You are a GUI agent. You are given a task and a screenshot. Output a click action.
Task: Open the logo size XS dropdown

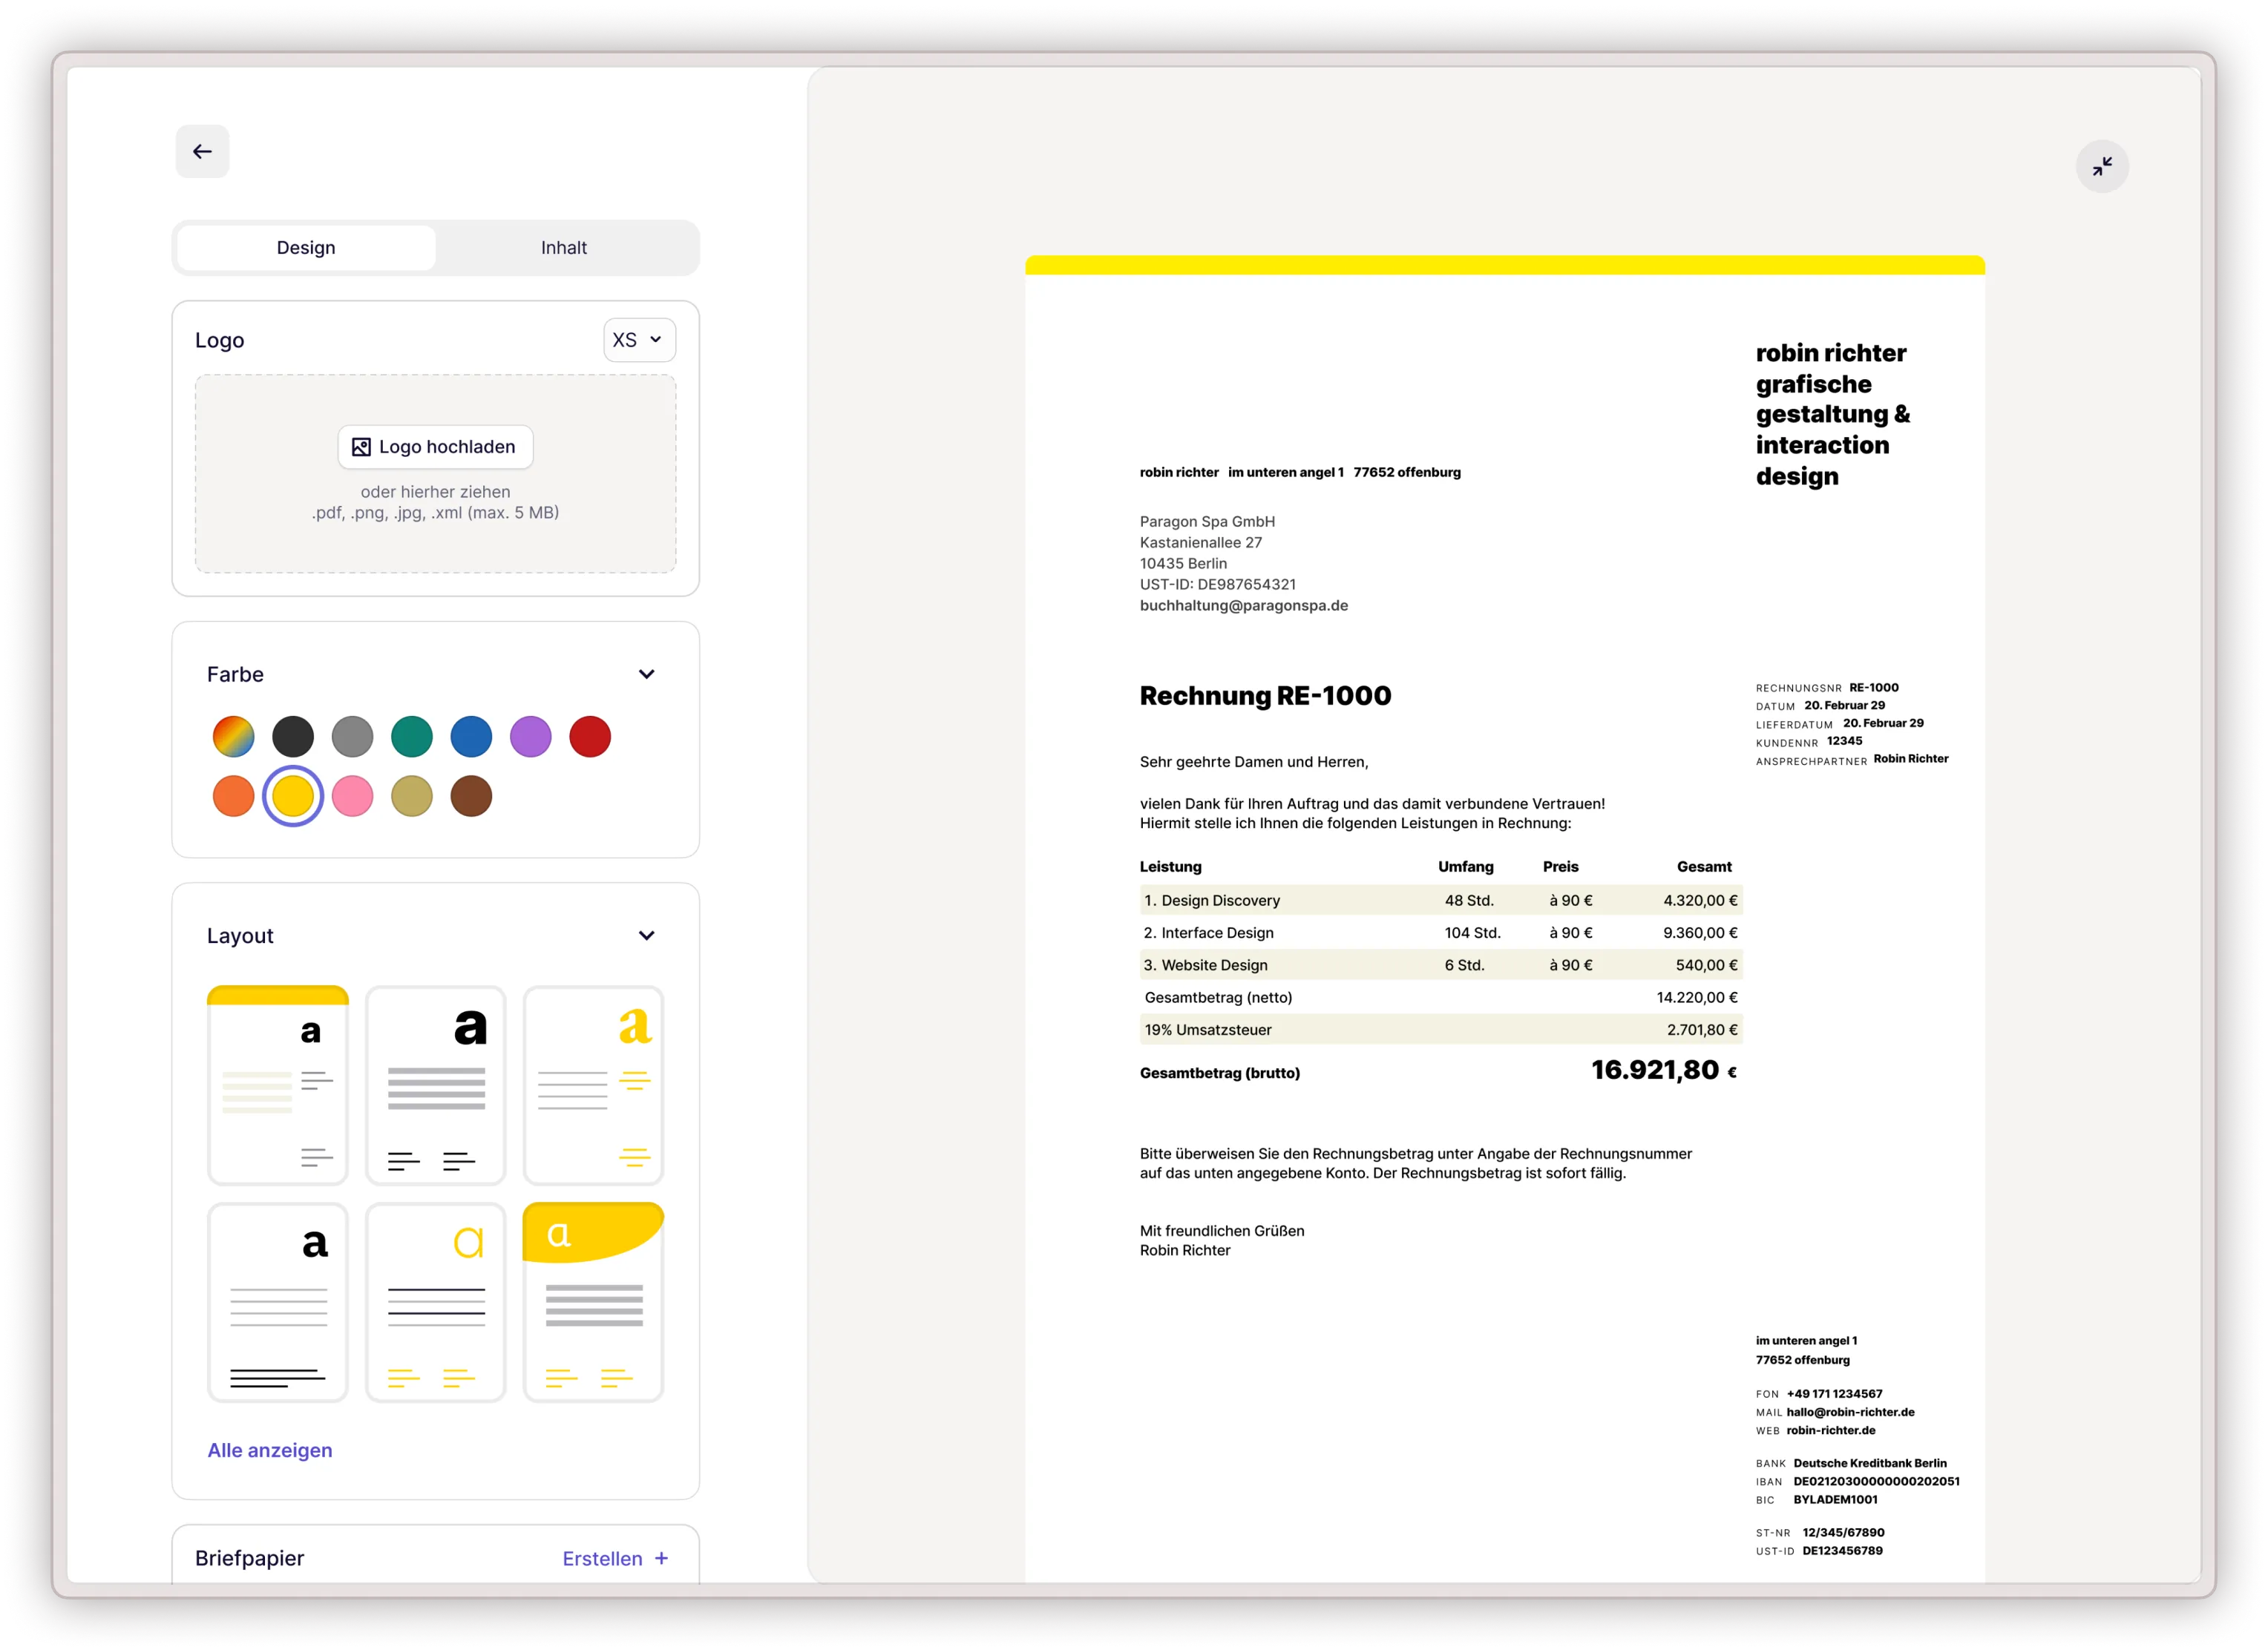point(638,340)
